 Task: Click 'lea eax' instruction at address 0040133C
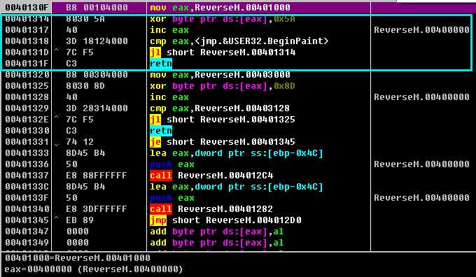(x=237, y=187)
